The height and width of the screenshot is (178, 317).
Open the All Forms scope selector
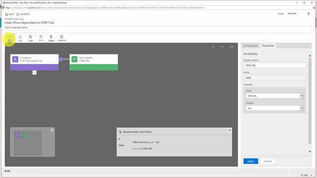(292, 13)
